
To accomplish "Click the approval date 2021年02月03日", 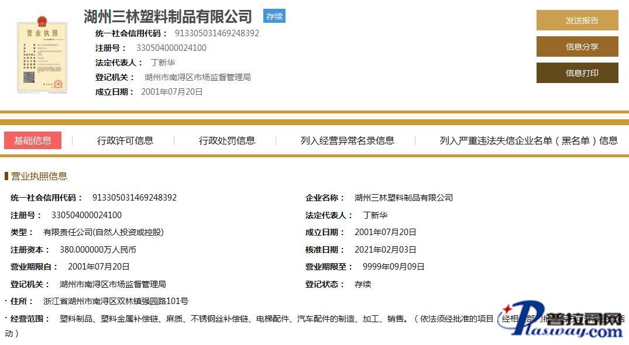I will click(x=385, y=250).
